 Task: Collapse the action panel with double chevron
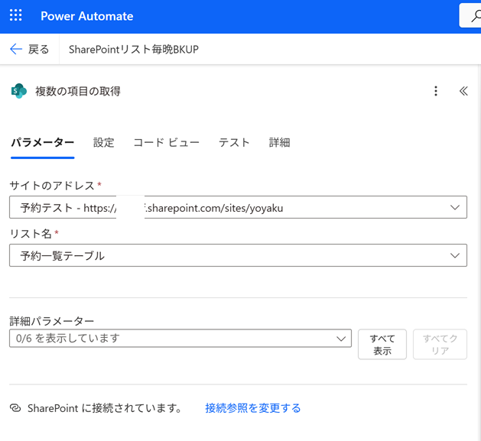point(463,91)
